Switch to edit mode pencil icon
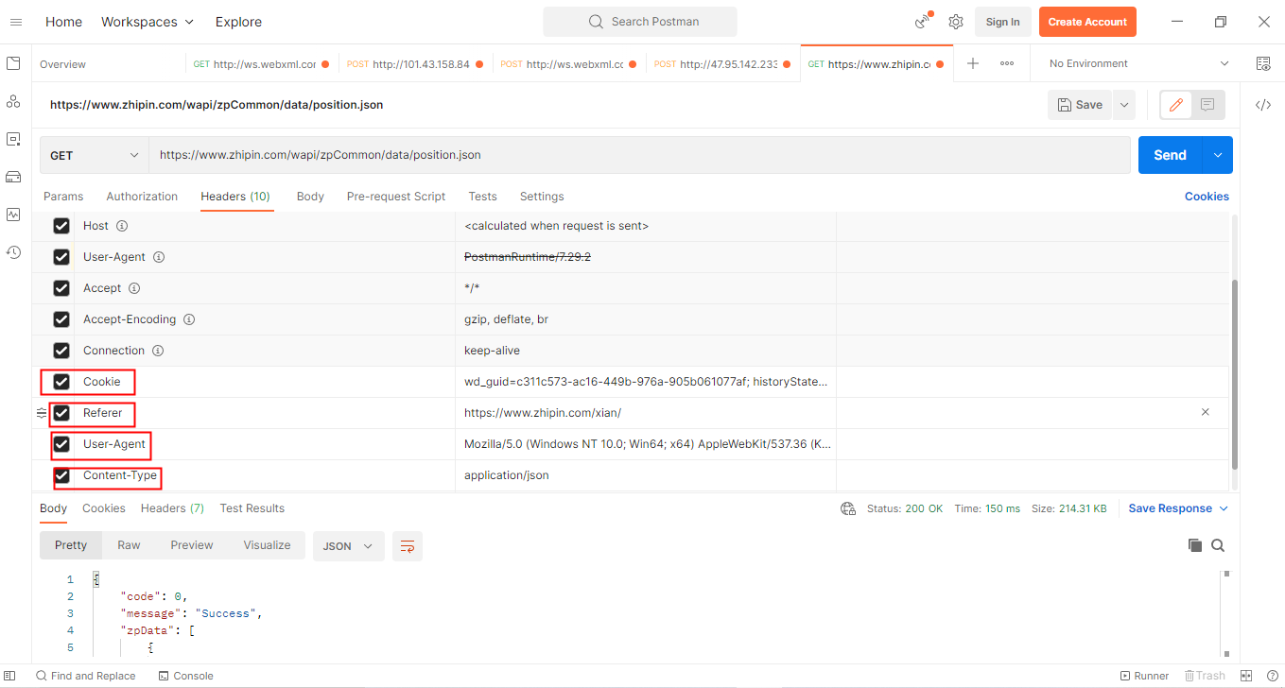This screenshot has width=1285, height=688. (1175, 105)
